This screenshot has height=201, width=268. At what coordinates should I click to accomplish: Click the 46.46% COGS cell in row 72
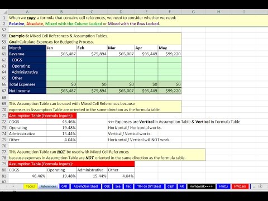click(x=61, y=122)
